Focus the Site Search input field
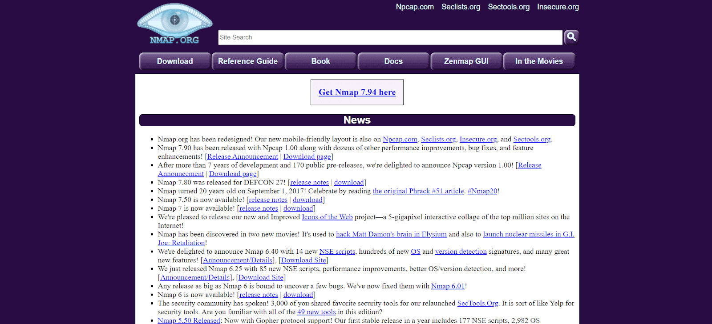Viewport: 712px width, 324px height. coord(390,37)
